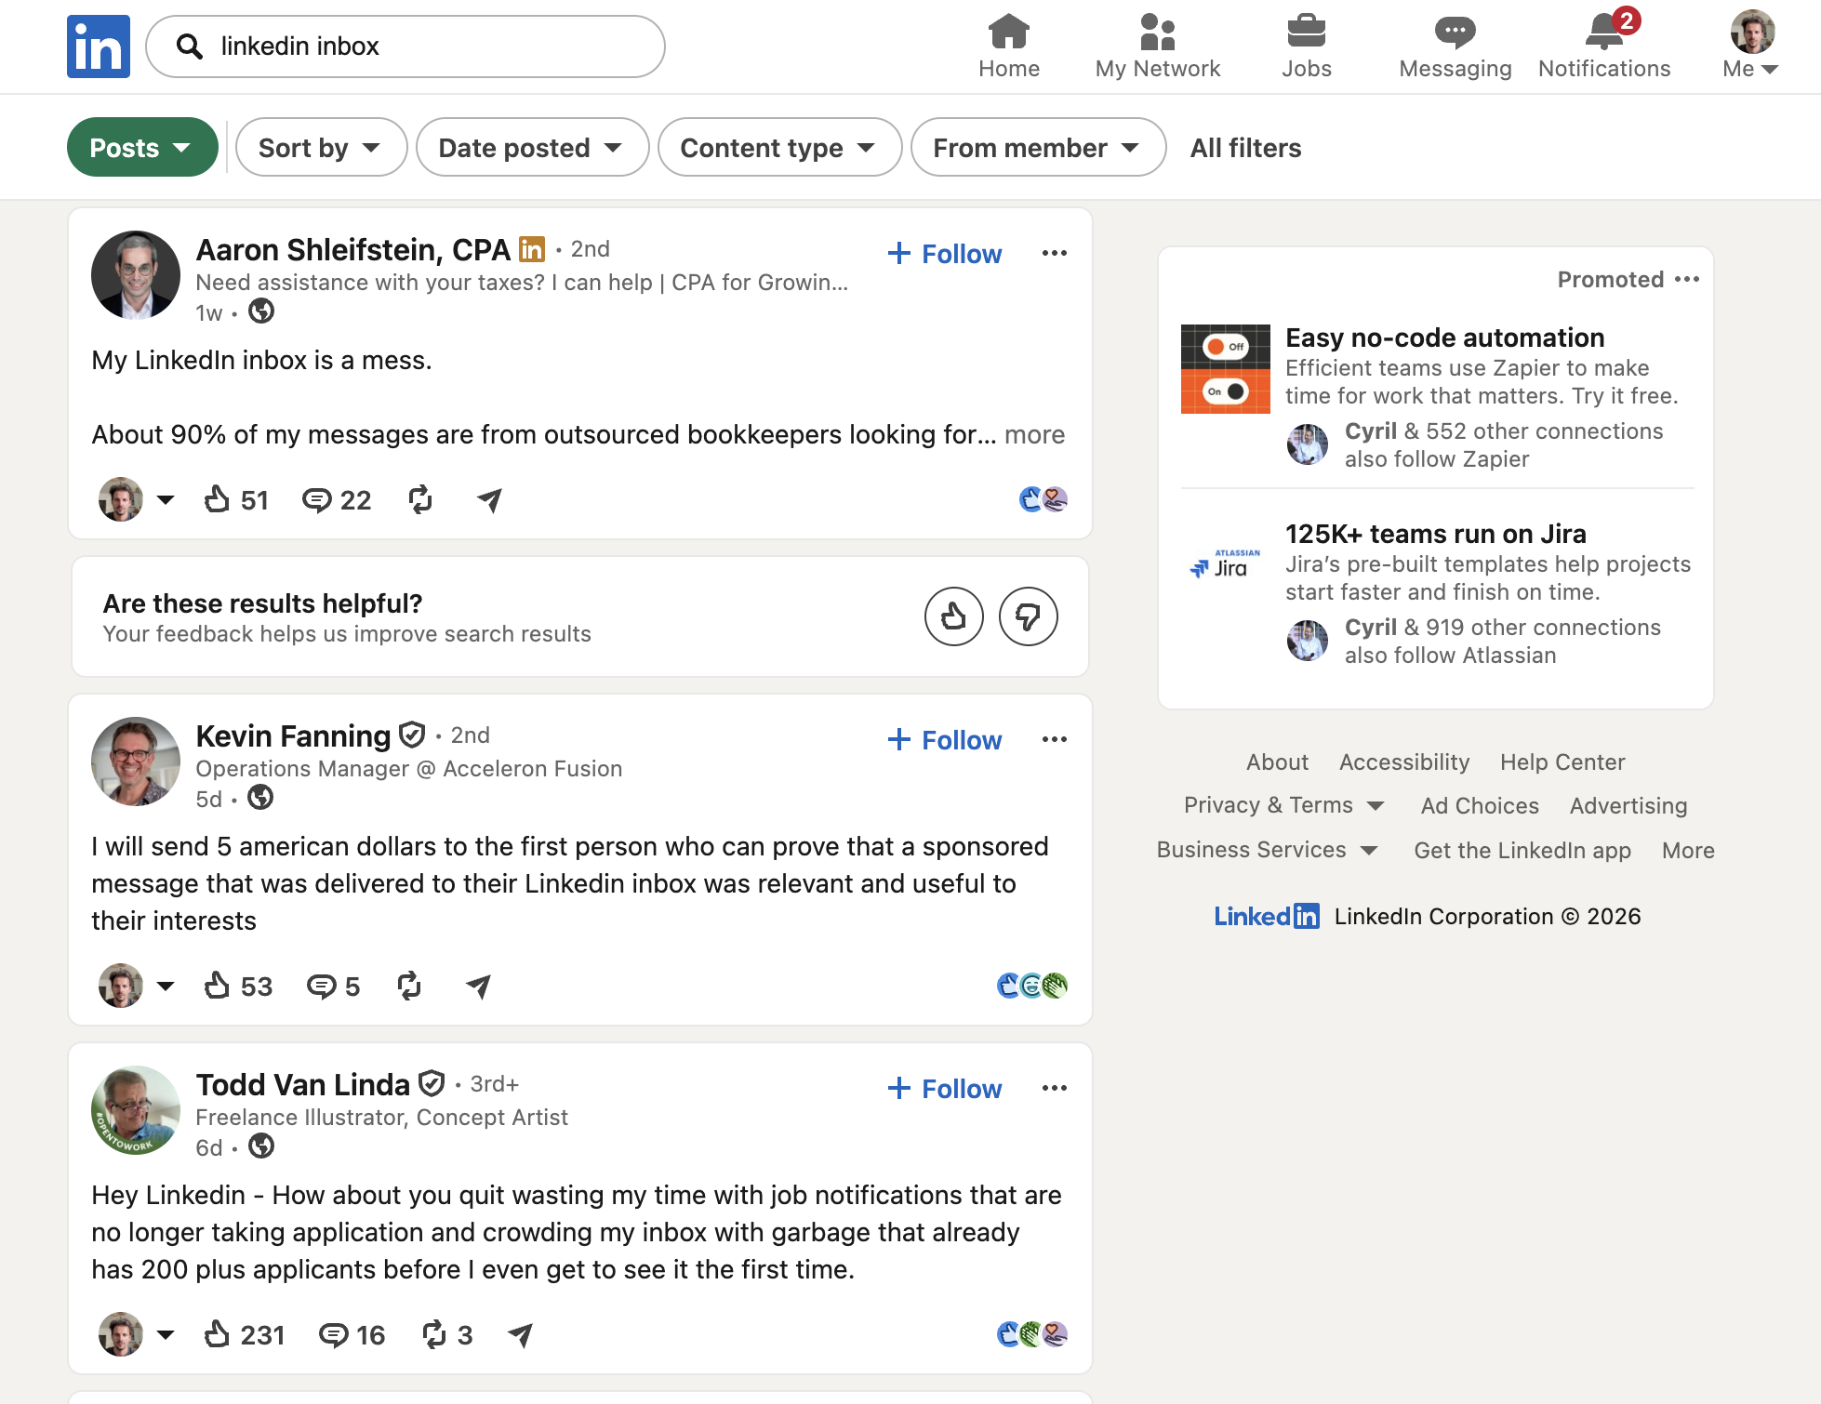Repost Kevin Fanning's post
1821x1404 pixels.
point(409,987)
